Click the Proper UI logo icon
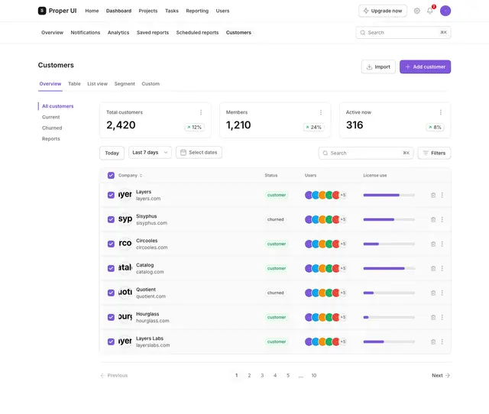Image resolution: width=489 pixels, height=414 pixels. pyautogui.click(x=42, y=11)
